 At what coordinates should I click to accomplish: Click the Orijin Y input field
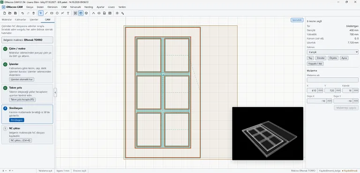(344, 101)
